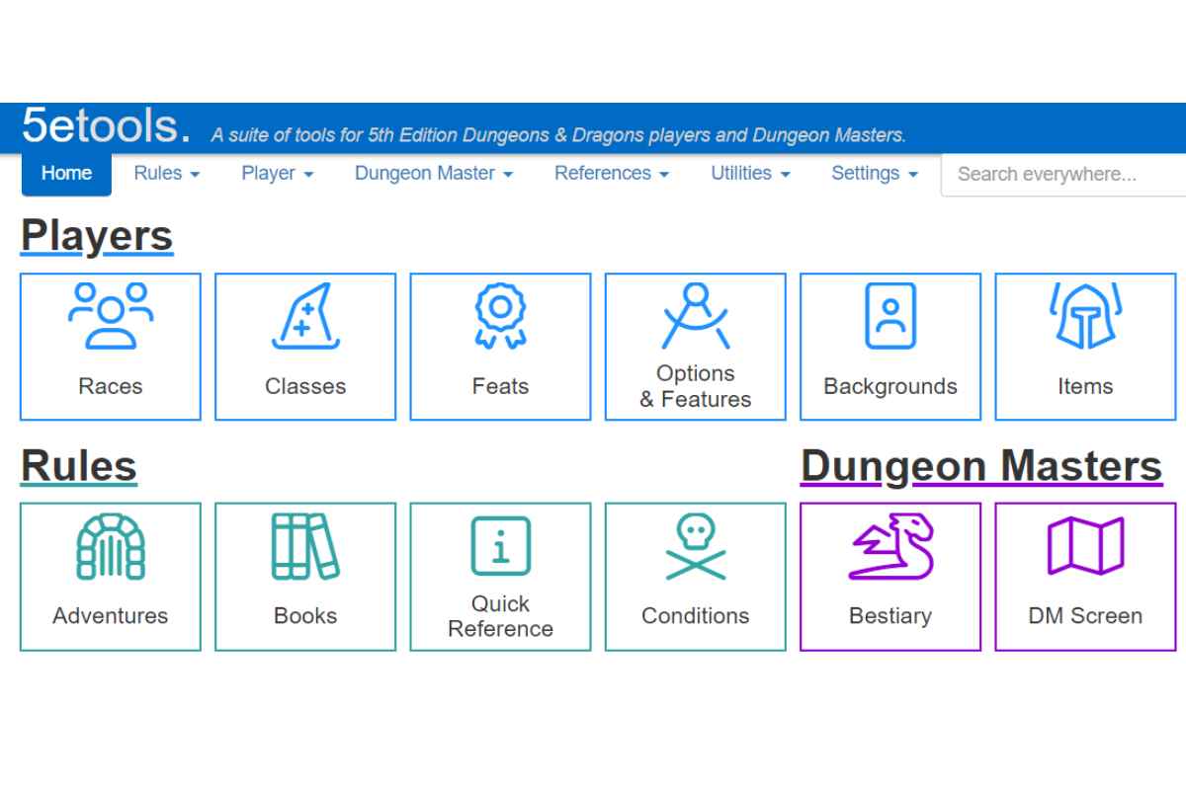The image size is (1186, 790).
Task: Click the Backgrounds ID card icon
Action: click(890, 316)
